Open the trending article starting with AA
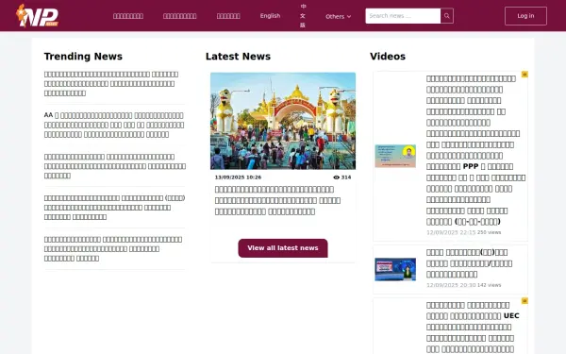 (x=114, y=125)
